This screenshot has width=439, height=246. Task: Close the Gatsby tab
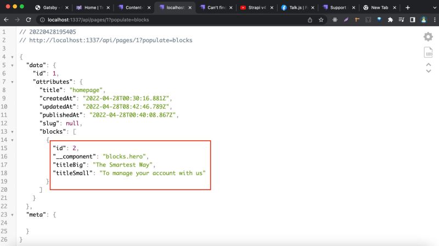[66, 8]
